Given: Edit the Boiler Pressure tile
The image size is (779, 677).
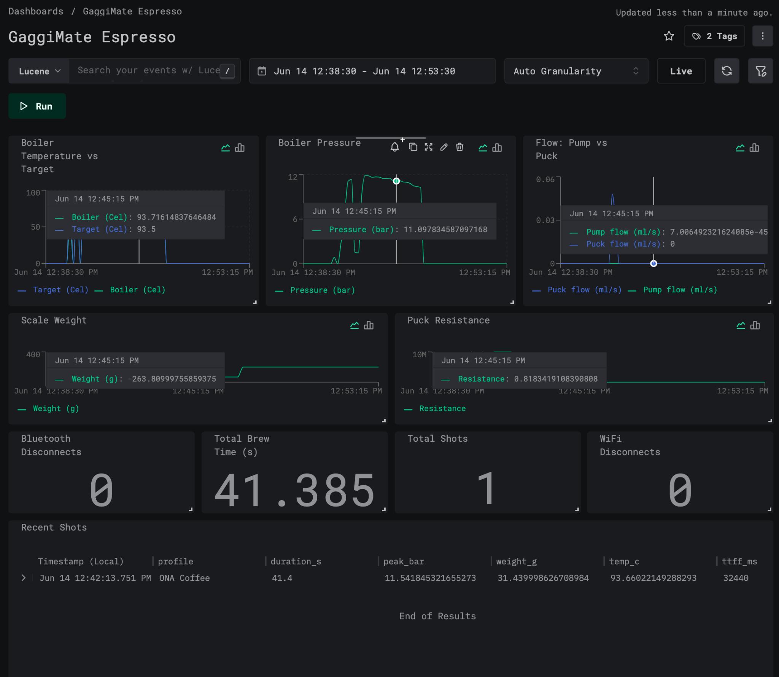Looking at the screenshot, I should point(444,147).
